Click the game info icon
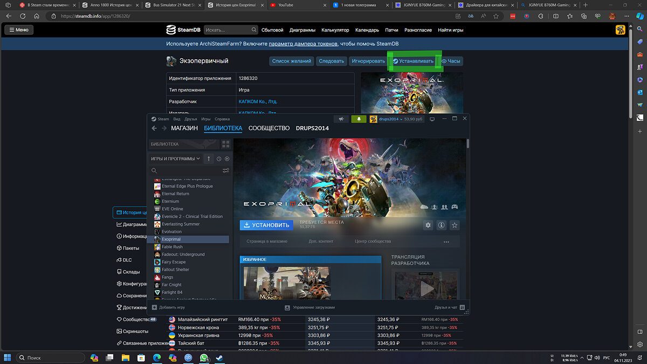This screenshot has height=364, width=647. point(441,225)
